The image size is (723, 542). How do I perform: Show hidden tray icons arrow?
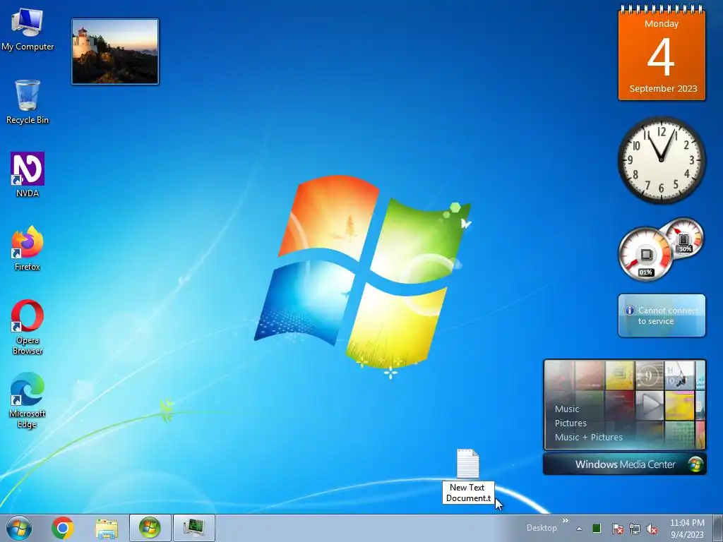pyautogui.click(x=579, y=529)
